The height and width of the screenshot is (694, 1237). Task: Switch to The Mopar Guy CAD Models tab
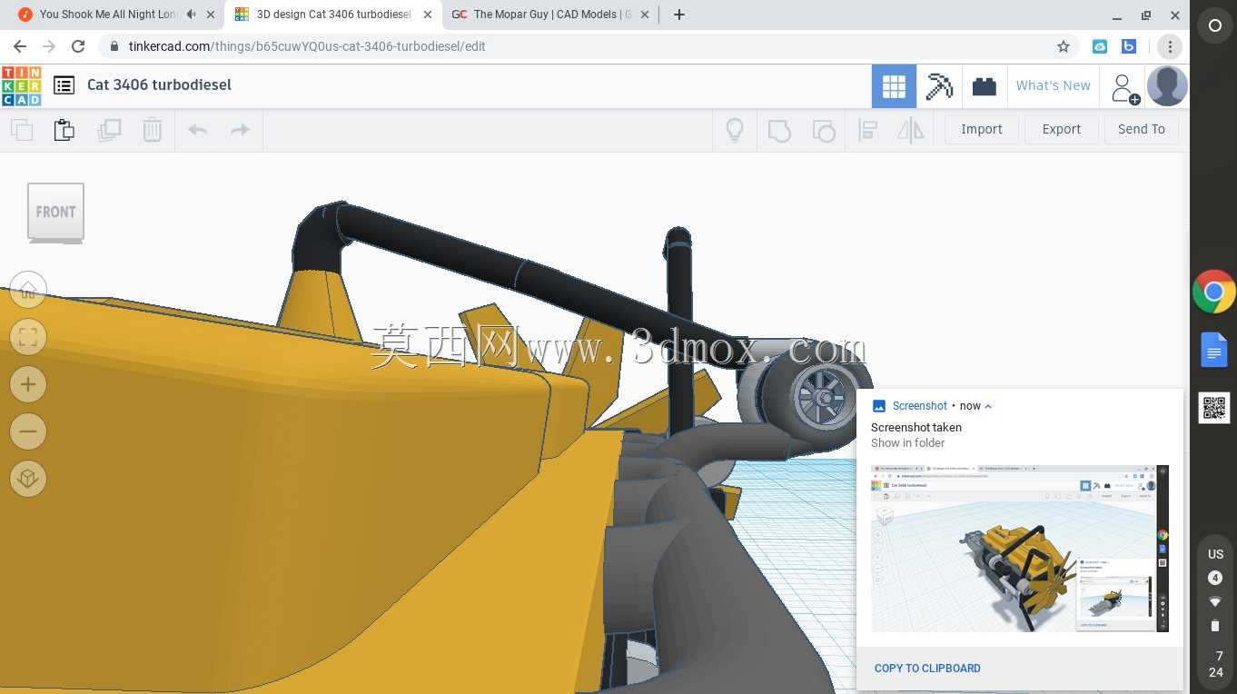[552, 15]
